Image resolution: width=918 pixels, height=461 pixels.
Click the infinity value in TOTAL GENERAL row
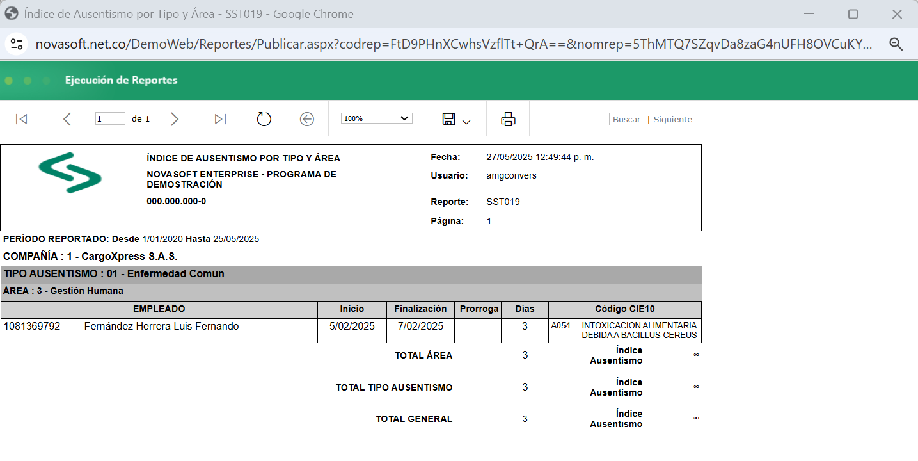click(x=696, y=418)
